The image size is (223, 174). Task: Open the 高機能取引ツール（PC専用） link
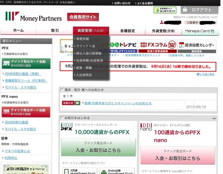click(26, 81)
